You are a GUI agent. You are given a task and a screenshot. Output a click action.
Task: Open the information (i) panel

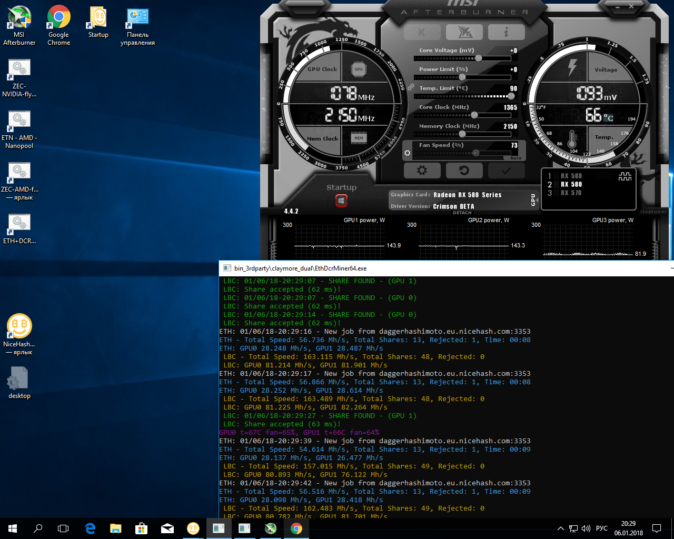tap(506, 32)
